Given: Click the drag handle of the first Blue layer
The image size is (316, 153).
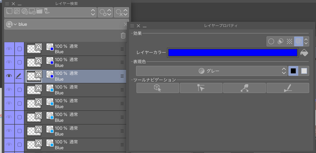Looking at the screenshot, I should pos(122,49).
